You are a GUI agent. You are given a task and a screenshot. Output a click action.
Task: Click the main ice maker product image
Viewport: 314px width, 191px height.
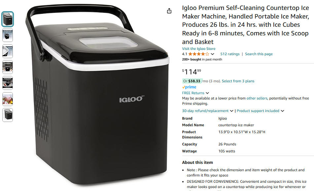[97, 94]
